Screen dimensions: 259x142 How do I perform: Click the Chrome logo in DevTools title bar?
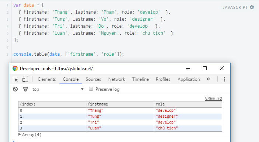click(x=15, y=68)
